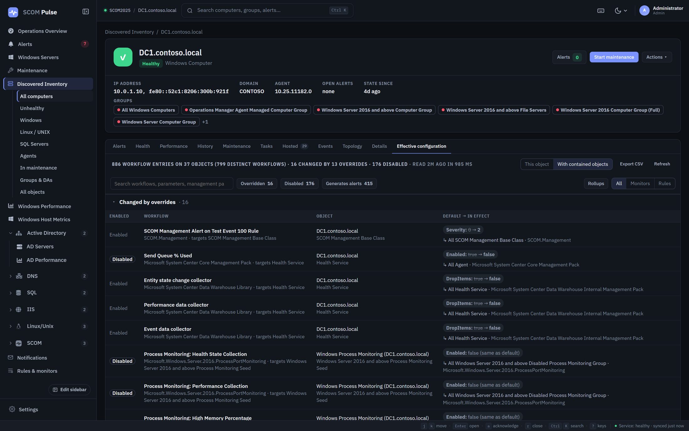Expand the SCOM sidebar section
The width and height of the screenshot is (689, 431).
pos(11,343)
